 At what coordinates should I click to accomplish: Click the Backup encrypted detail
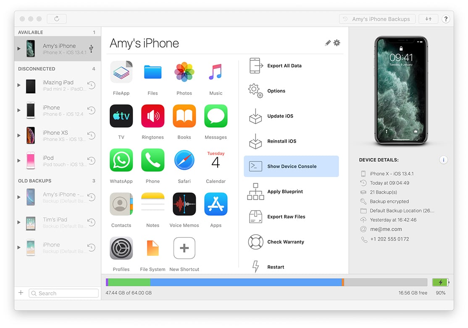[x=389, y=201]
